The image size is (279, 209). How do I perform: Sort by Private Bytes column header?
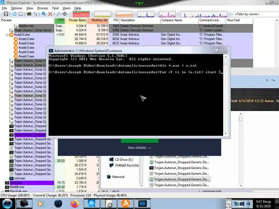[76, 20]
